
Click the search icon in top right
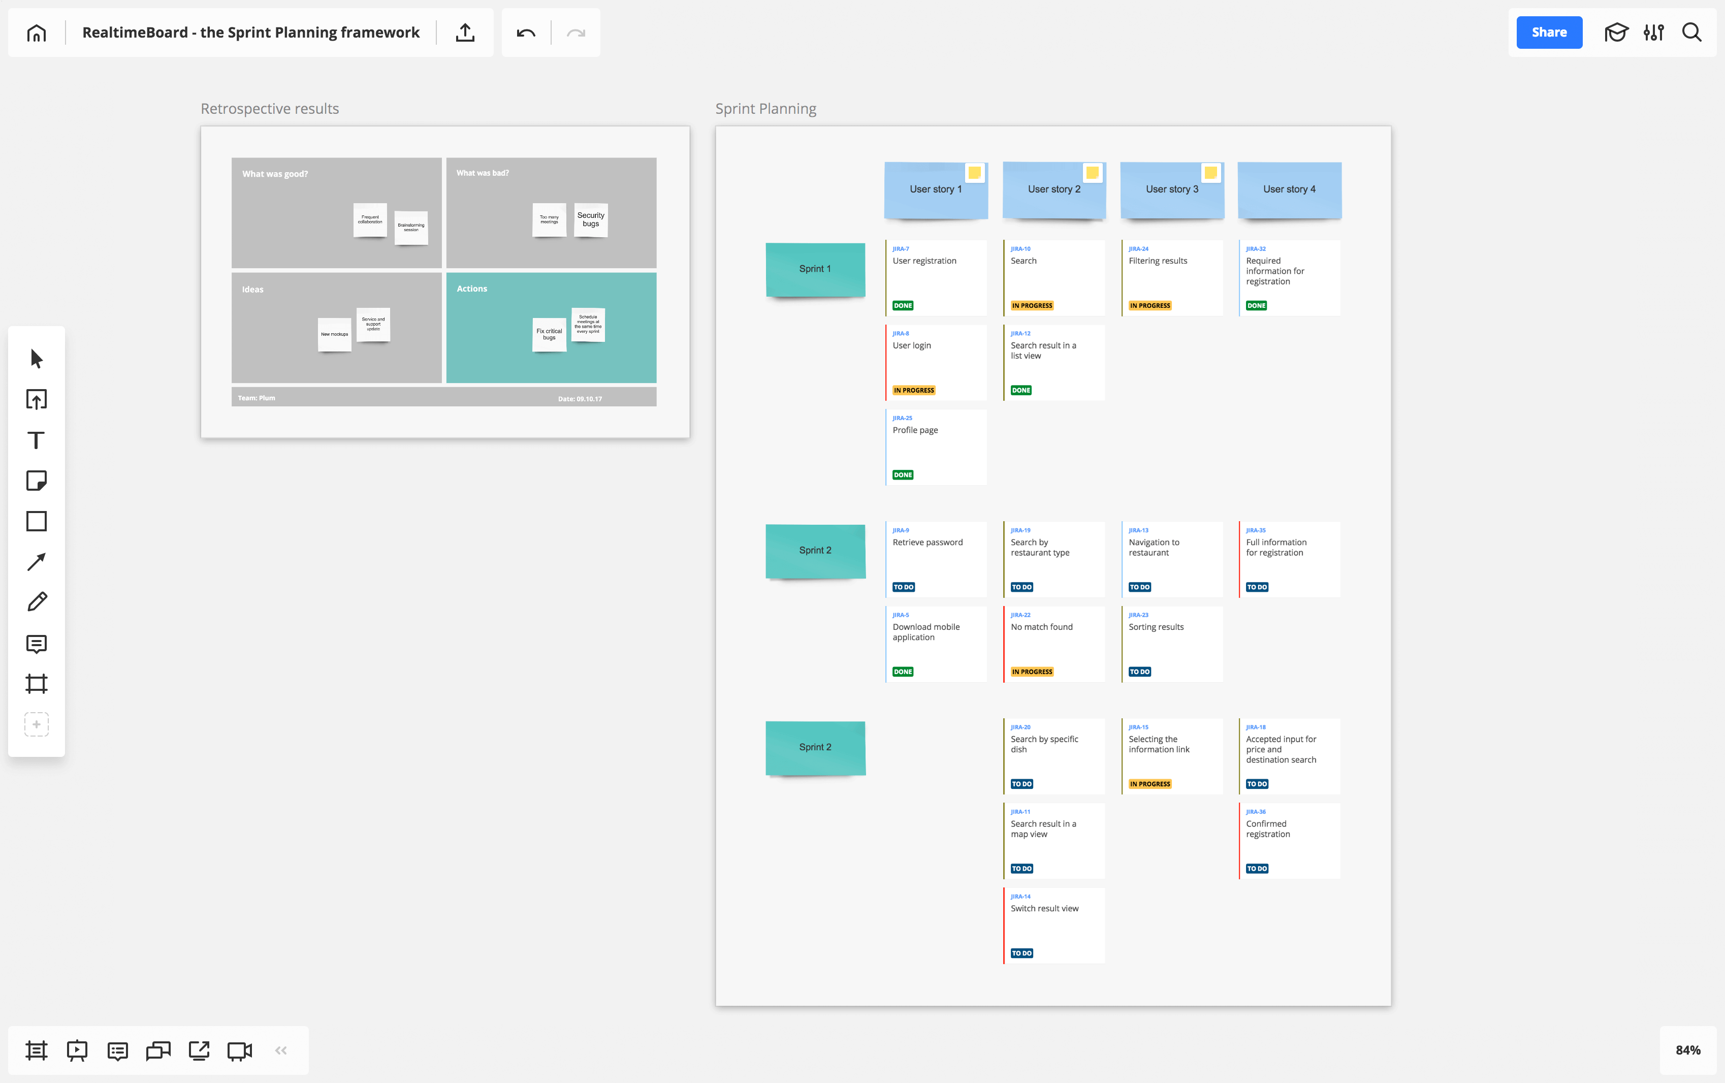point(1691,31)
